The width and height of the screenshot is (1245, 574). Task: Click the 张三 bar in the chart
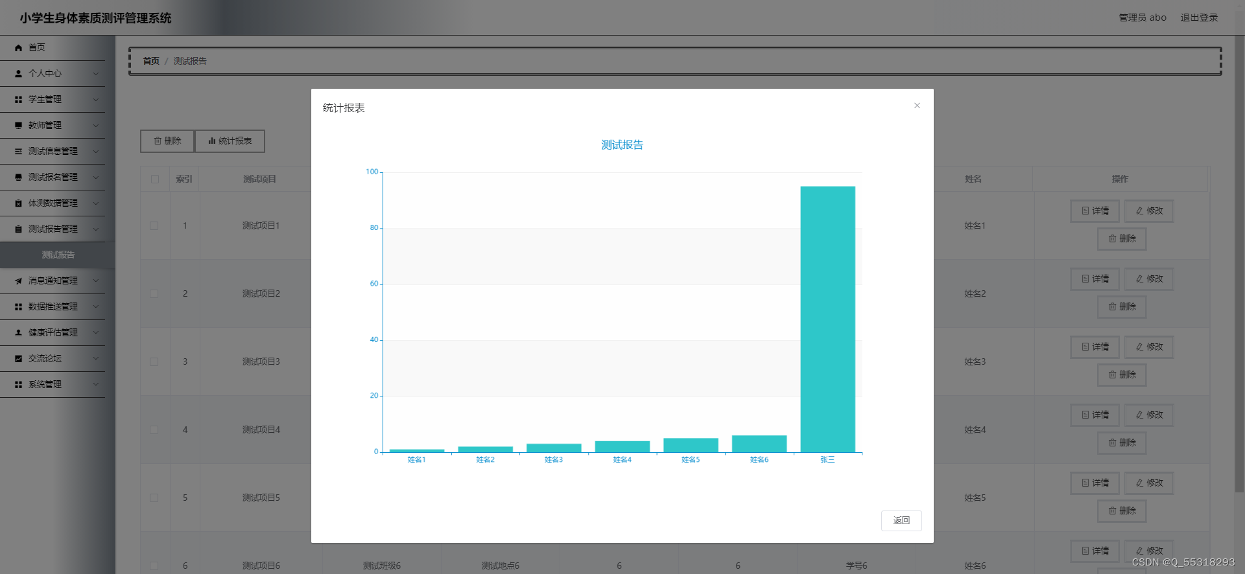click(827, 319)
